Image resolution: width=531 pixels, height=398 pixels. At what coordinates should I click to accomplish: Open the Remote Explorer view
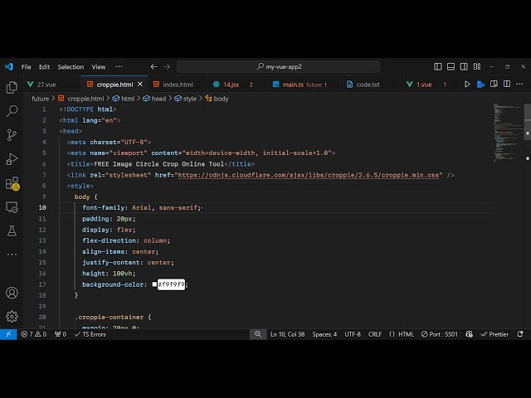point(12,207)
